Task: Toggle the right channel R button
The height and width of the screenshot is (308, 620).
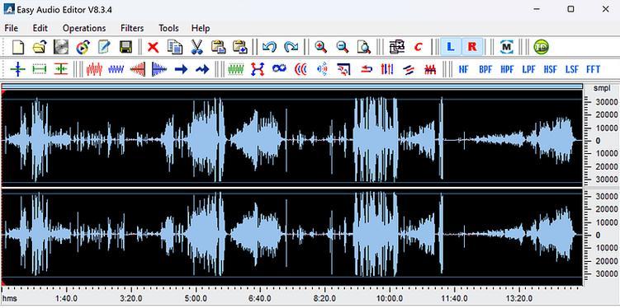Action: coord(472,47)
